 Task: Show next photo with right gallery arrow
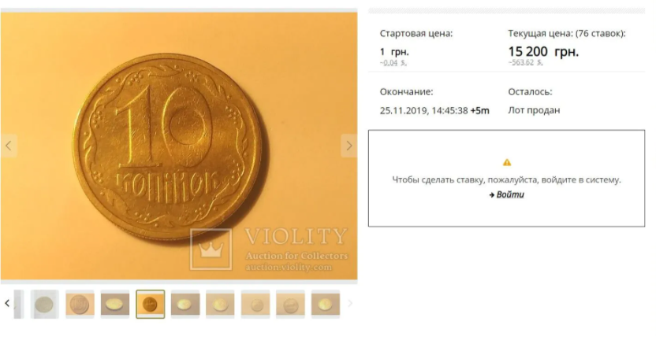point(349,146)
